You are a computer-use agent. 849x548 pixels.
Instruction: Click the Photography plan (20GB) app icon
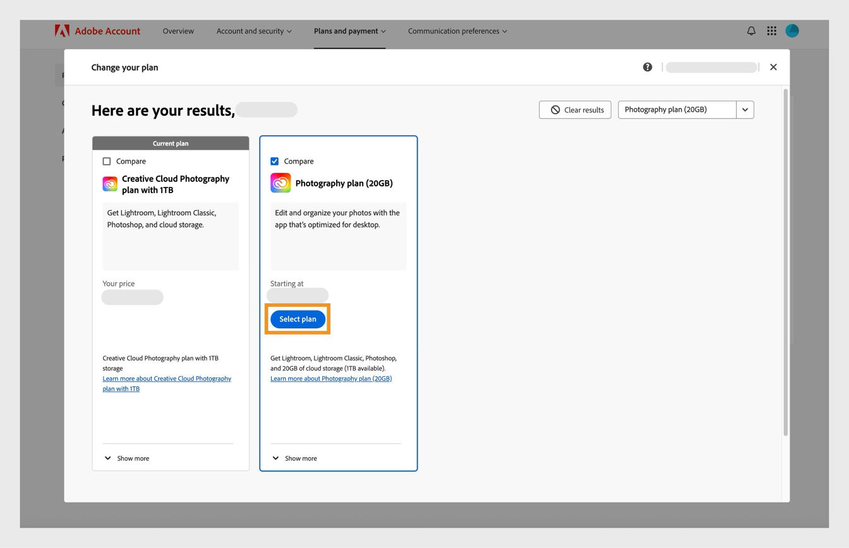[280, 182]
